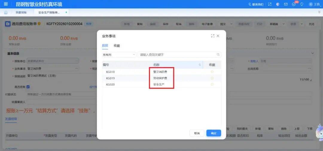The image size is (323, 151).
Task: Toggle fullscreen icon in top header
Action: pos(270,4)
